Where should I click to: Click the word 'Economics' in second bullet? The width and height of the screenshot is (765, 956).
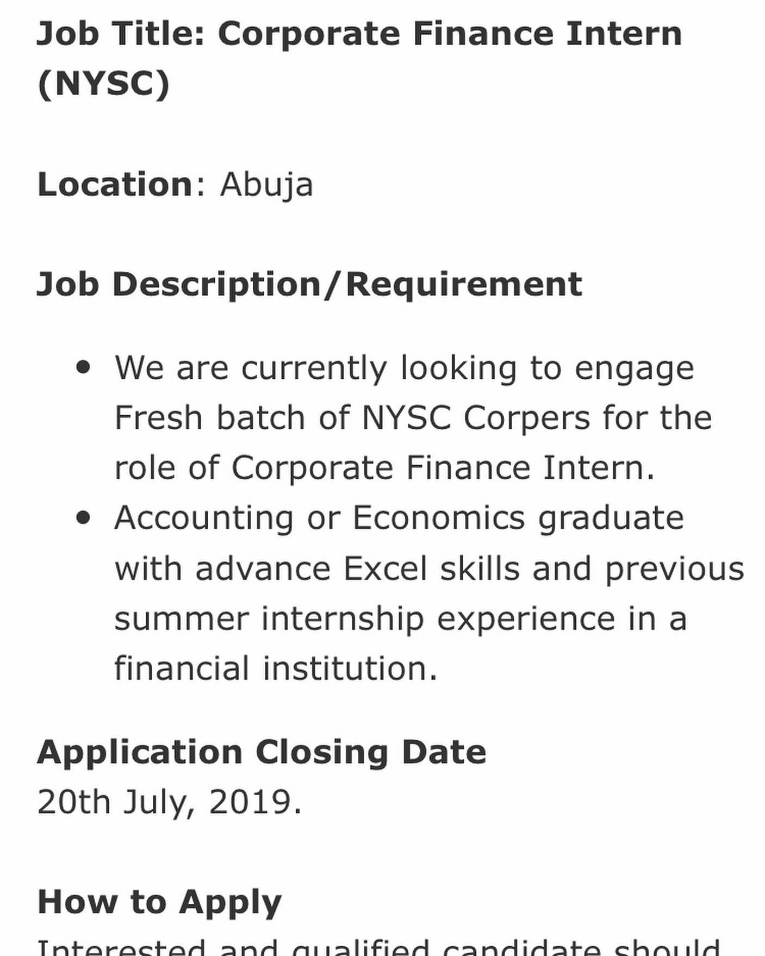coord(439,518)
